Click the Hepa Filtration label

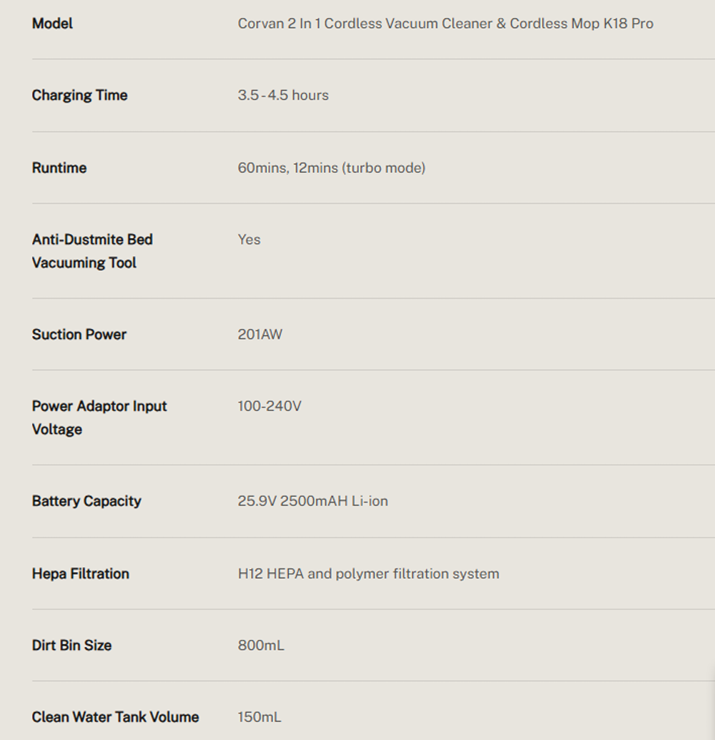(80, 574)
